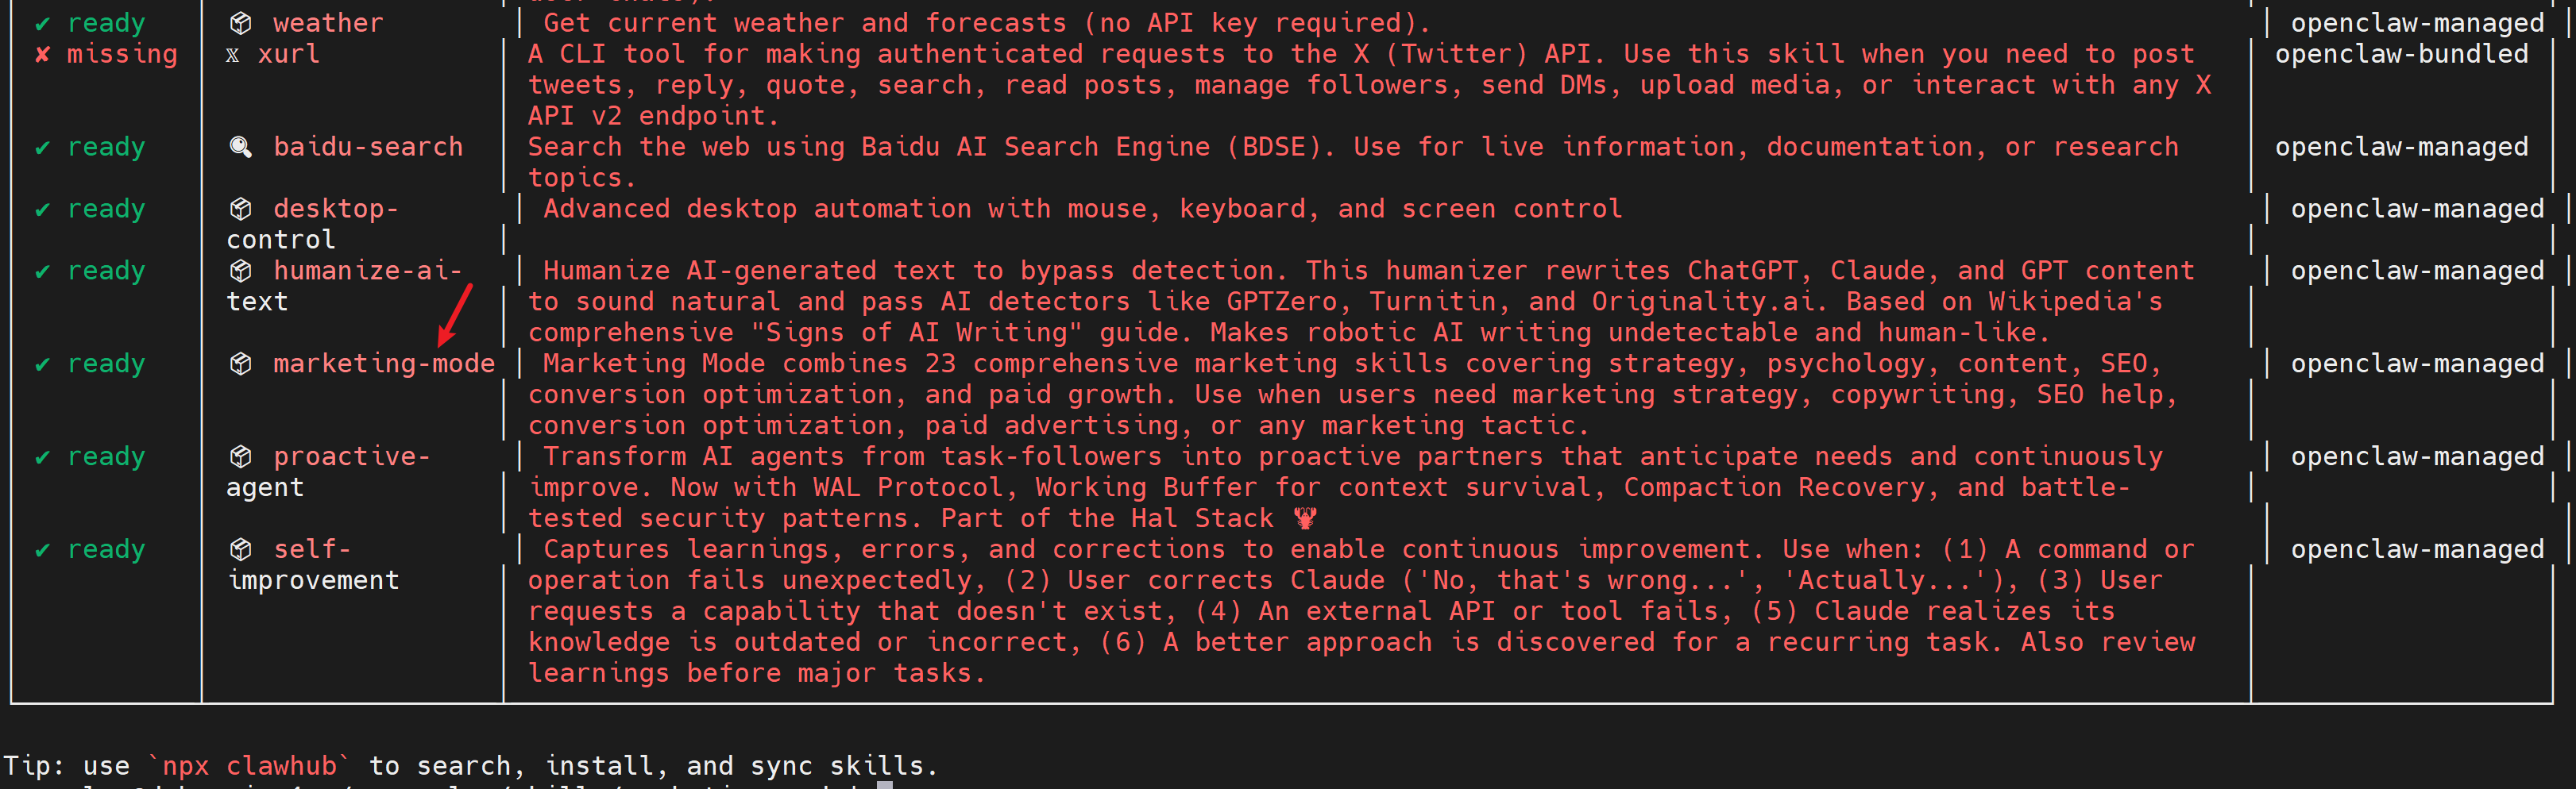Click the green check mark in baidu-search row
Image resolution: width=2576 pixels, height=789 pixels.
(42, 148)
